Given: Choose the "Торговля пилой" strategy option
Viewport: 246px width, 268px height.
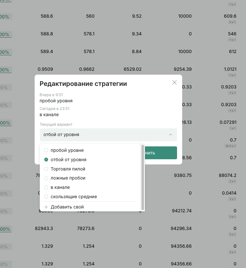Looking at the screenshot, I should (x=46, y=169).
